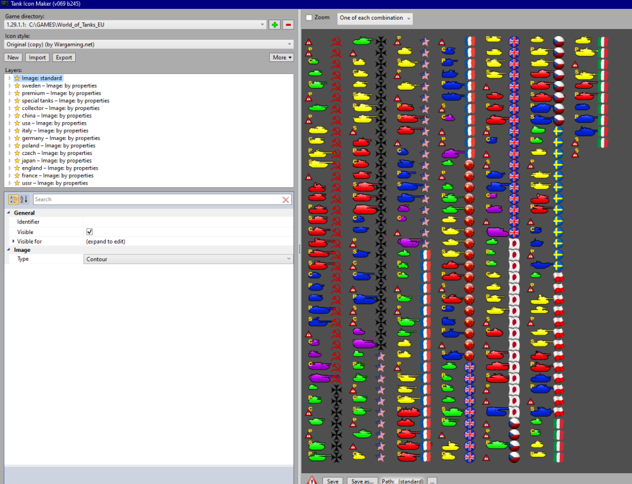Viewport: 632px width, 484px height.
Task: Click the New button
Action: point(13,58)
